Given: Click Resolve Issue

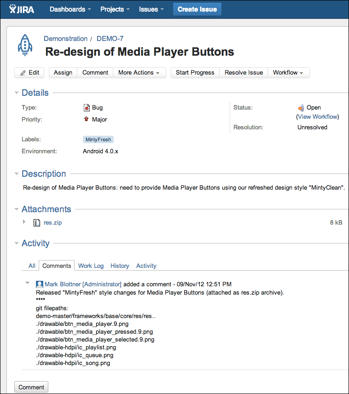Looking at the screenshot, I should pos(244,73).
